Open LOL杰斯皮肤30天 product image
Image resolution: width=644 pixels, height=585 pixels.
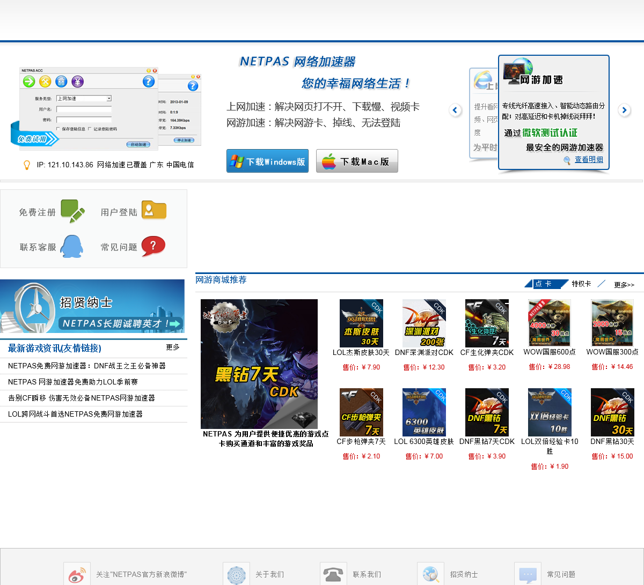[x=361, y=323]
